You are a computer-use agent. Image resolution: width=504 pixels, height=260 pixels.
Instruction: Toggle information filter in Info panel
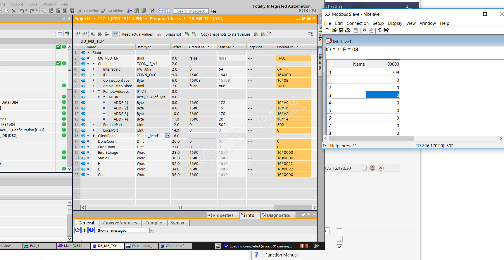[x=92, y=230]
